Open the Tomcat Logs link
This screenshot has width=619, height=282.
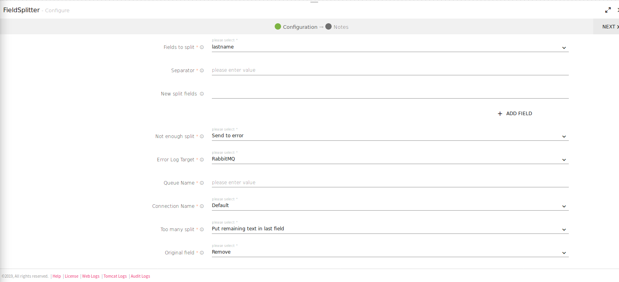point(115,276)
